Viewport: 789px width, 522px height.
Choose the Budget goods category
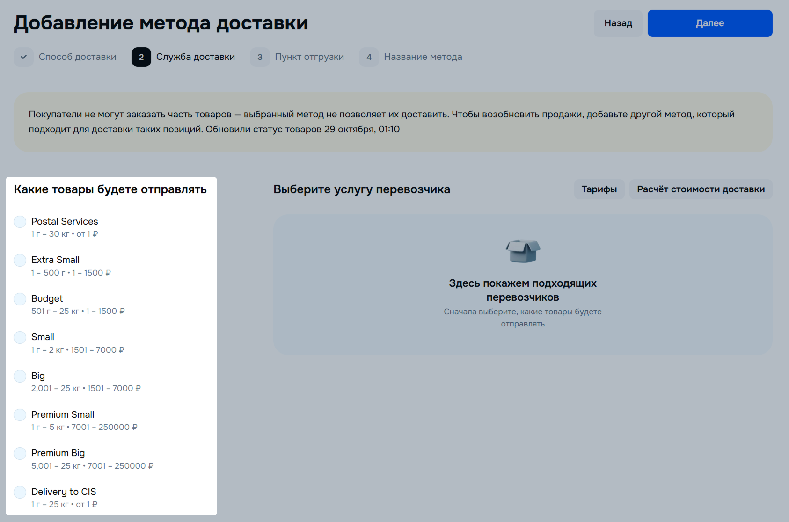[x=20, y=299]
